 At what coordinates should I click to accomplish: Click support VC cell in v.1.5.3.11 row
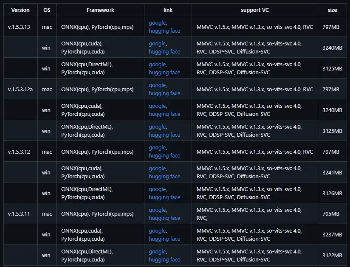255,214
